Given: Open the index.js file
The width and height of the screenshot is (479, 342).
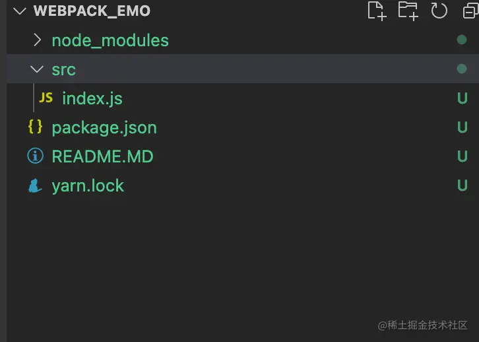Looking at the screenshot, I should (92, 98).
